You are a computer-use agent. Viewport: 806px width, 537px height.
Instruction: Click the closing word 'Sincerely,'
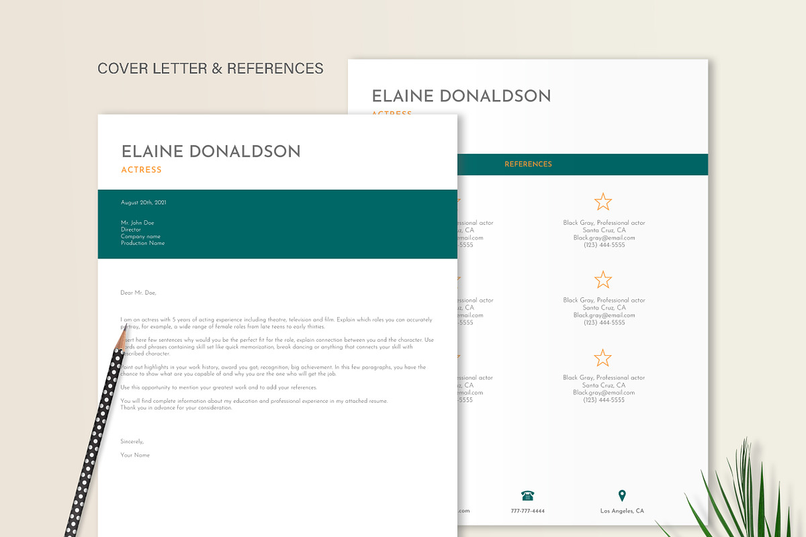(x=132, y=442)
